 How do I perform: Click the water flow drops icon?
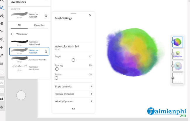click(x=2, y=99)
